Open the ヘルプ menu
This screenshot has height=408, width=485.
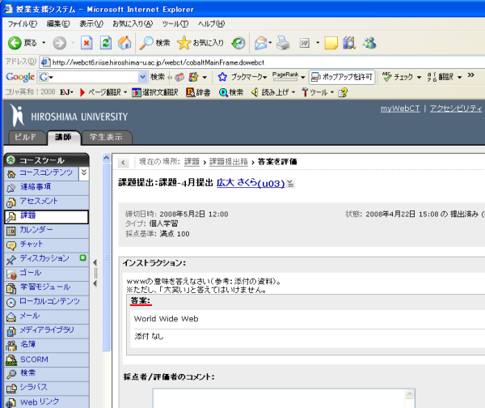[211, 23]
